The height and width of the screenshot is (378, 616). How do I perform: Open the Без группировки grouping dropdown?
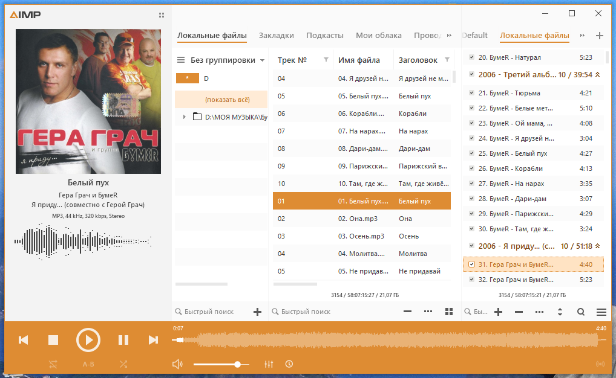222,60
